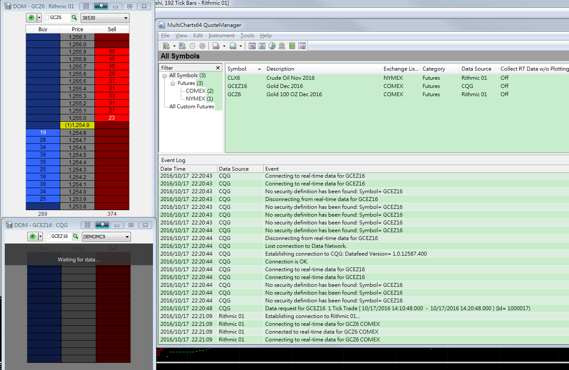The height and width of the screenshot is (370, 569).
Task: Open the 38530 account dropdown
Action: click(x=105, y=18)
